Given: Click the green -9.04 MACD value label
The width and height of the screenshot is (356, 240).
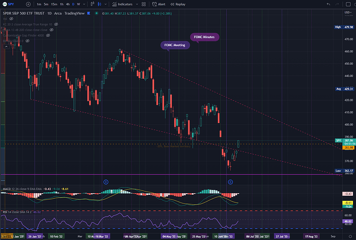Looking at the screenshot, I should tap(347, 207).
